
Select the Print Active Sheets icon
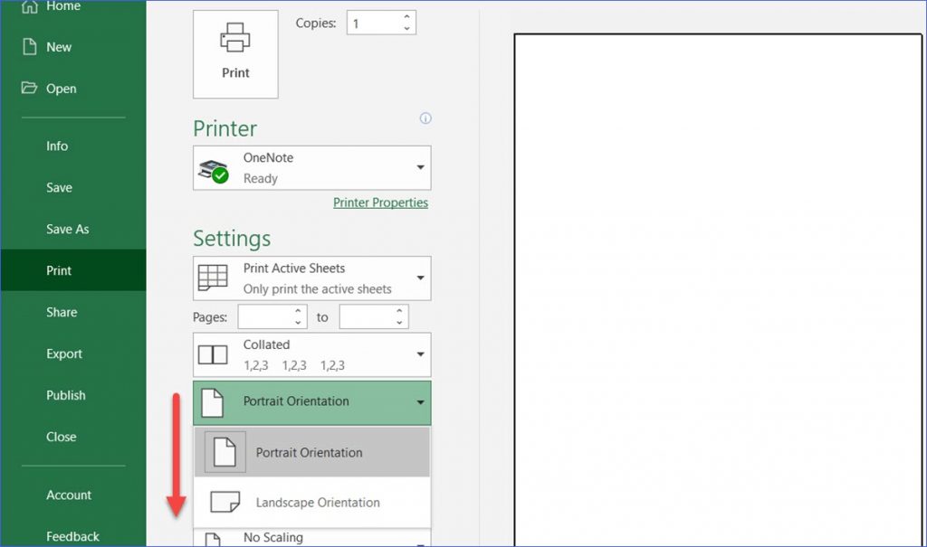click(x=212, y=276)
